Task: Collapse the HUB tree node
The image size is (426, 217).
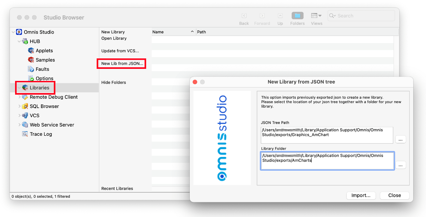Action: coord(19,41)
